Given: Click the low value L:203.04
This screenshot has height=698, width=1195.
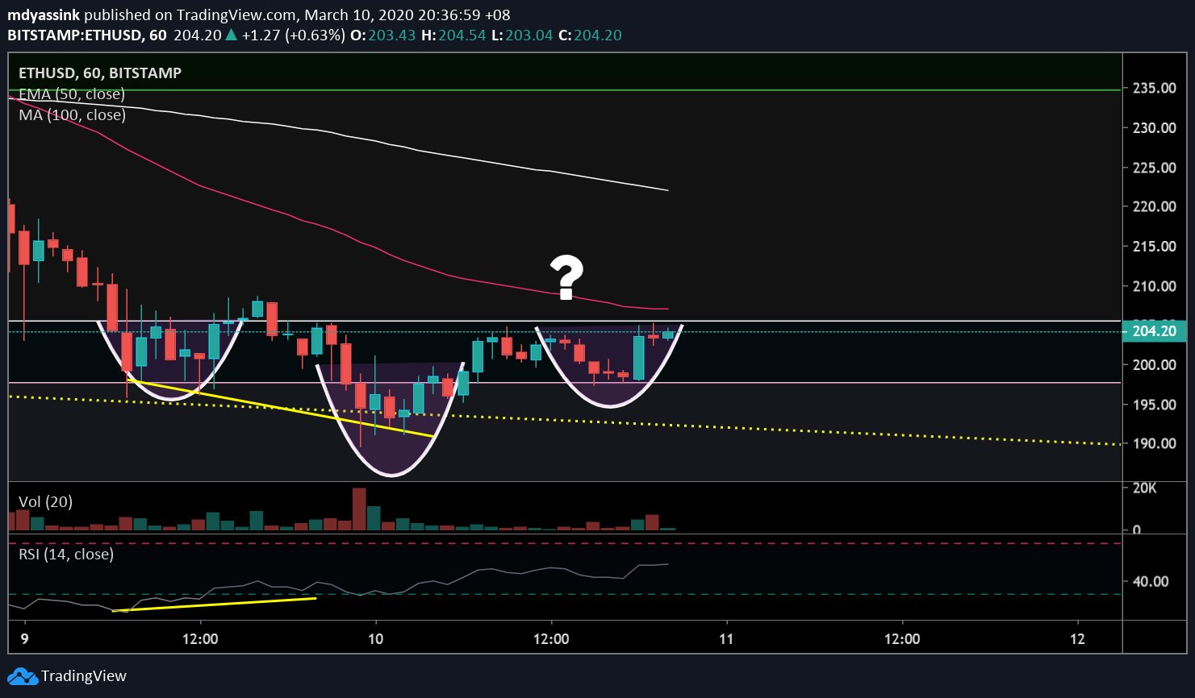Looking at the screenshot, I should tap(523, 35).
